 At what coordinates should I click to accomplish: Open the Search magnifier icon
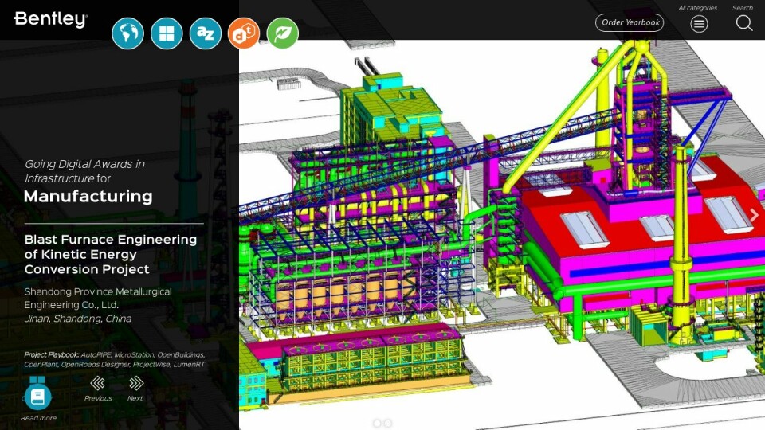pos(744,23)
